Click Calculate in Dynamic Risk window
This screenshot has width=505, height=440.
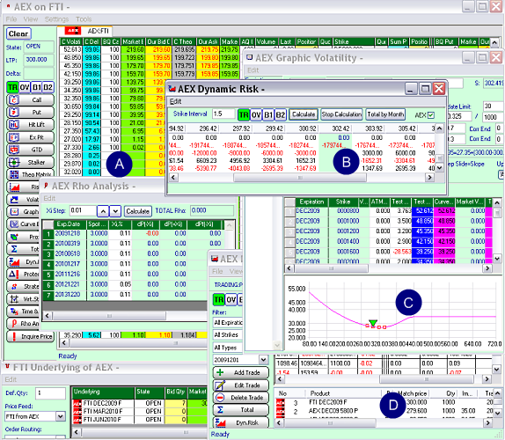304,114
